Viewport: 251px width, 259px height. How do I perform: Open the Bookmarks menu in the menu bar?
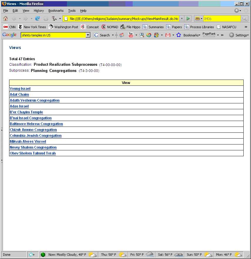click(56, 11)
